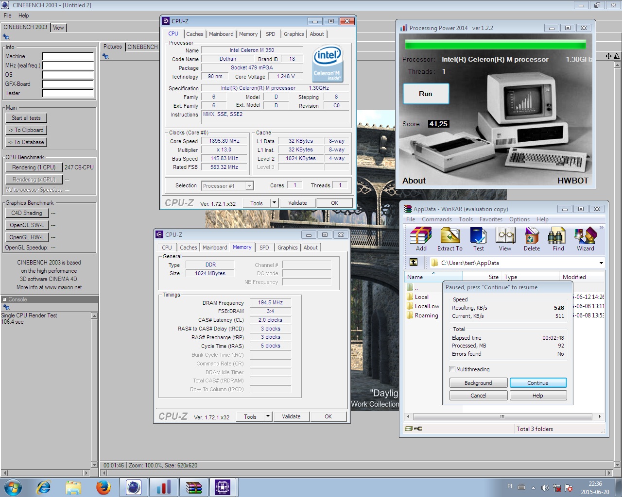Switch to Processing Power taskbar icon
The width and height of the screenshot is (622, 497).
tap(163, 487)
